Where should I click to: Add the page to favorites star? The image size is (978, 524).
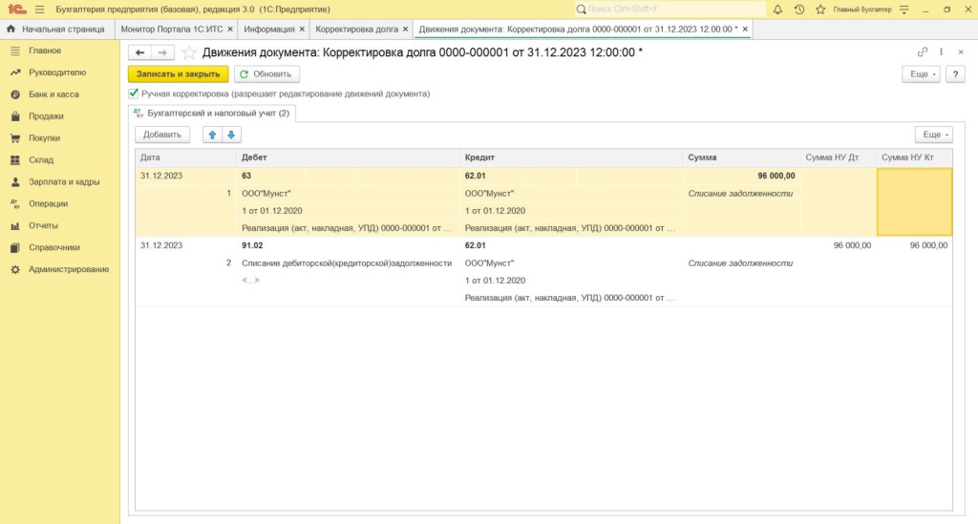189,52
